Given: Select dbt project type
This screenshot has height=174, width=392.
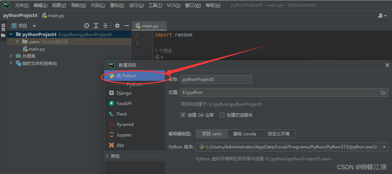Looking at the screenshot, I should click(x=135, y=145).
